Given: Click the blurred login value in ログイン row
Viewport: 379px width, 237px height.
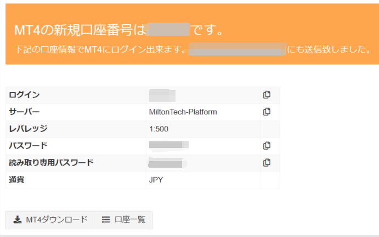Looking at the screenshot, I should tap(162, 95).
